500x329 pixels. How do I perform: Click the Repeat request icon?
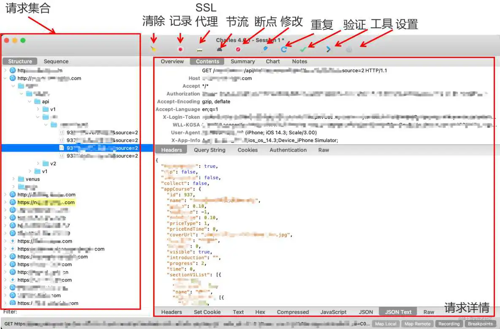point(284,49)
